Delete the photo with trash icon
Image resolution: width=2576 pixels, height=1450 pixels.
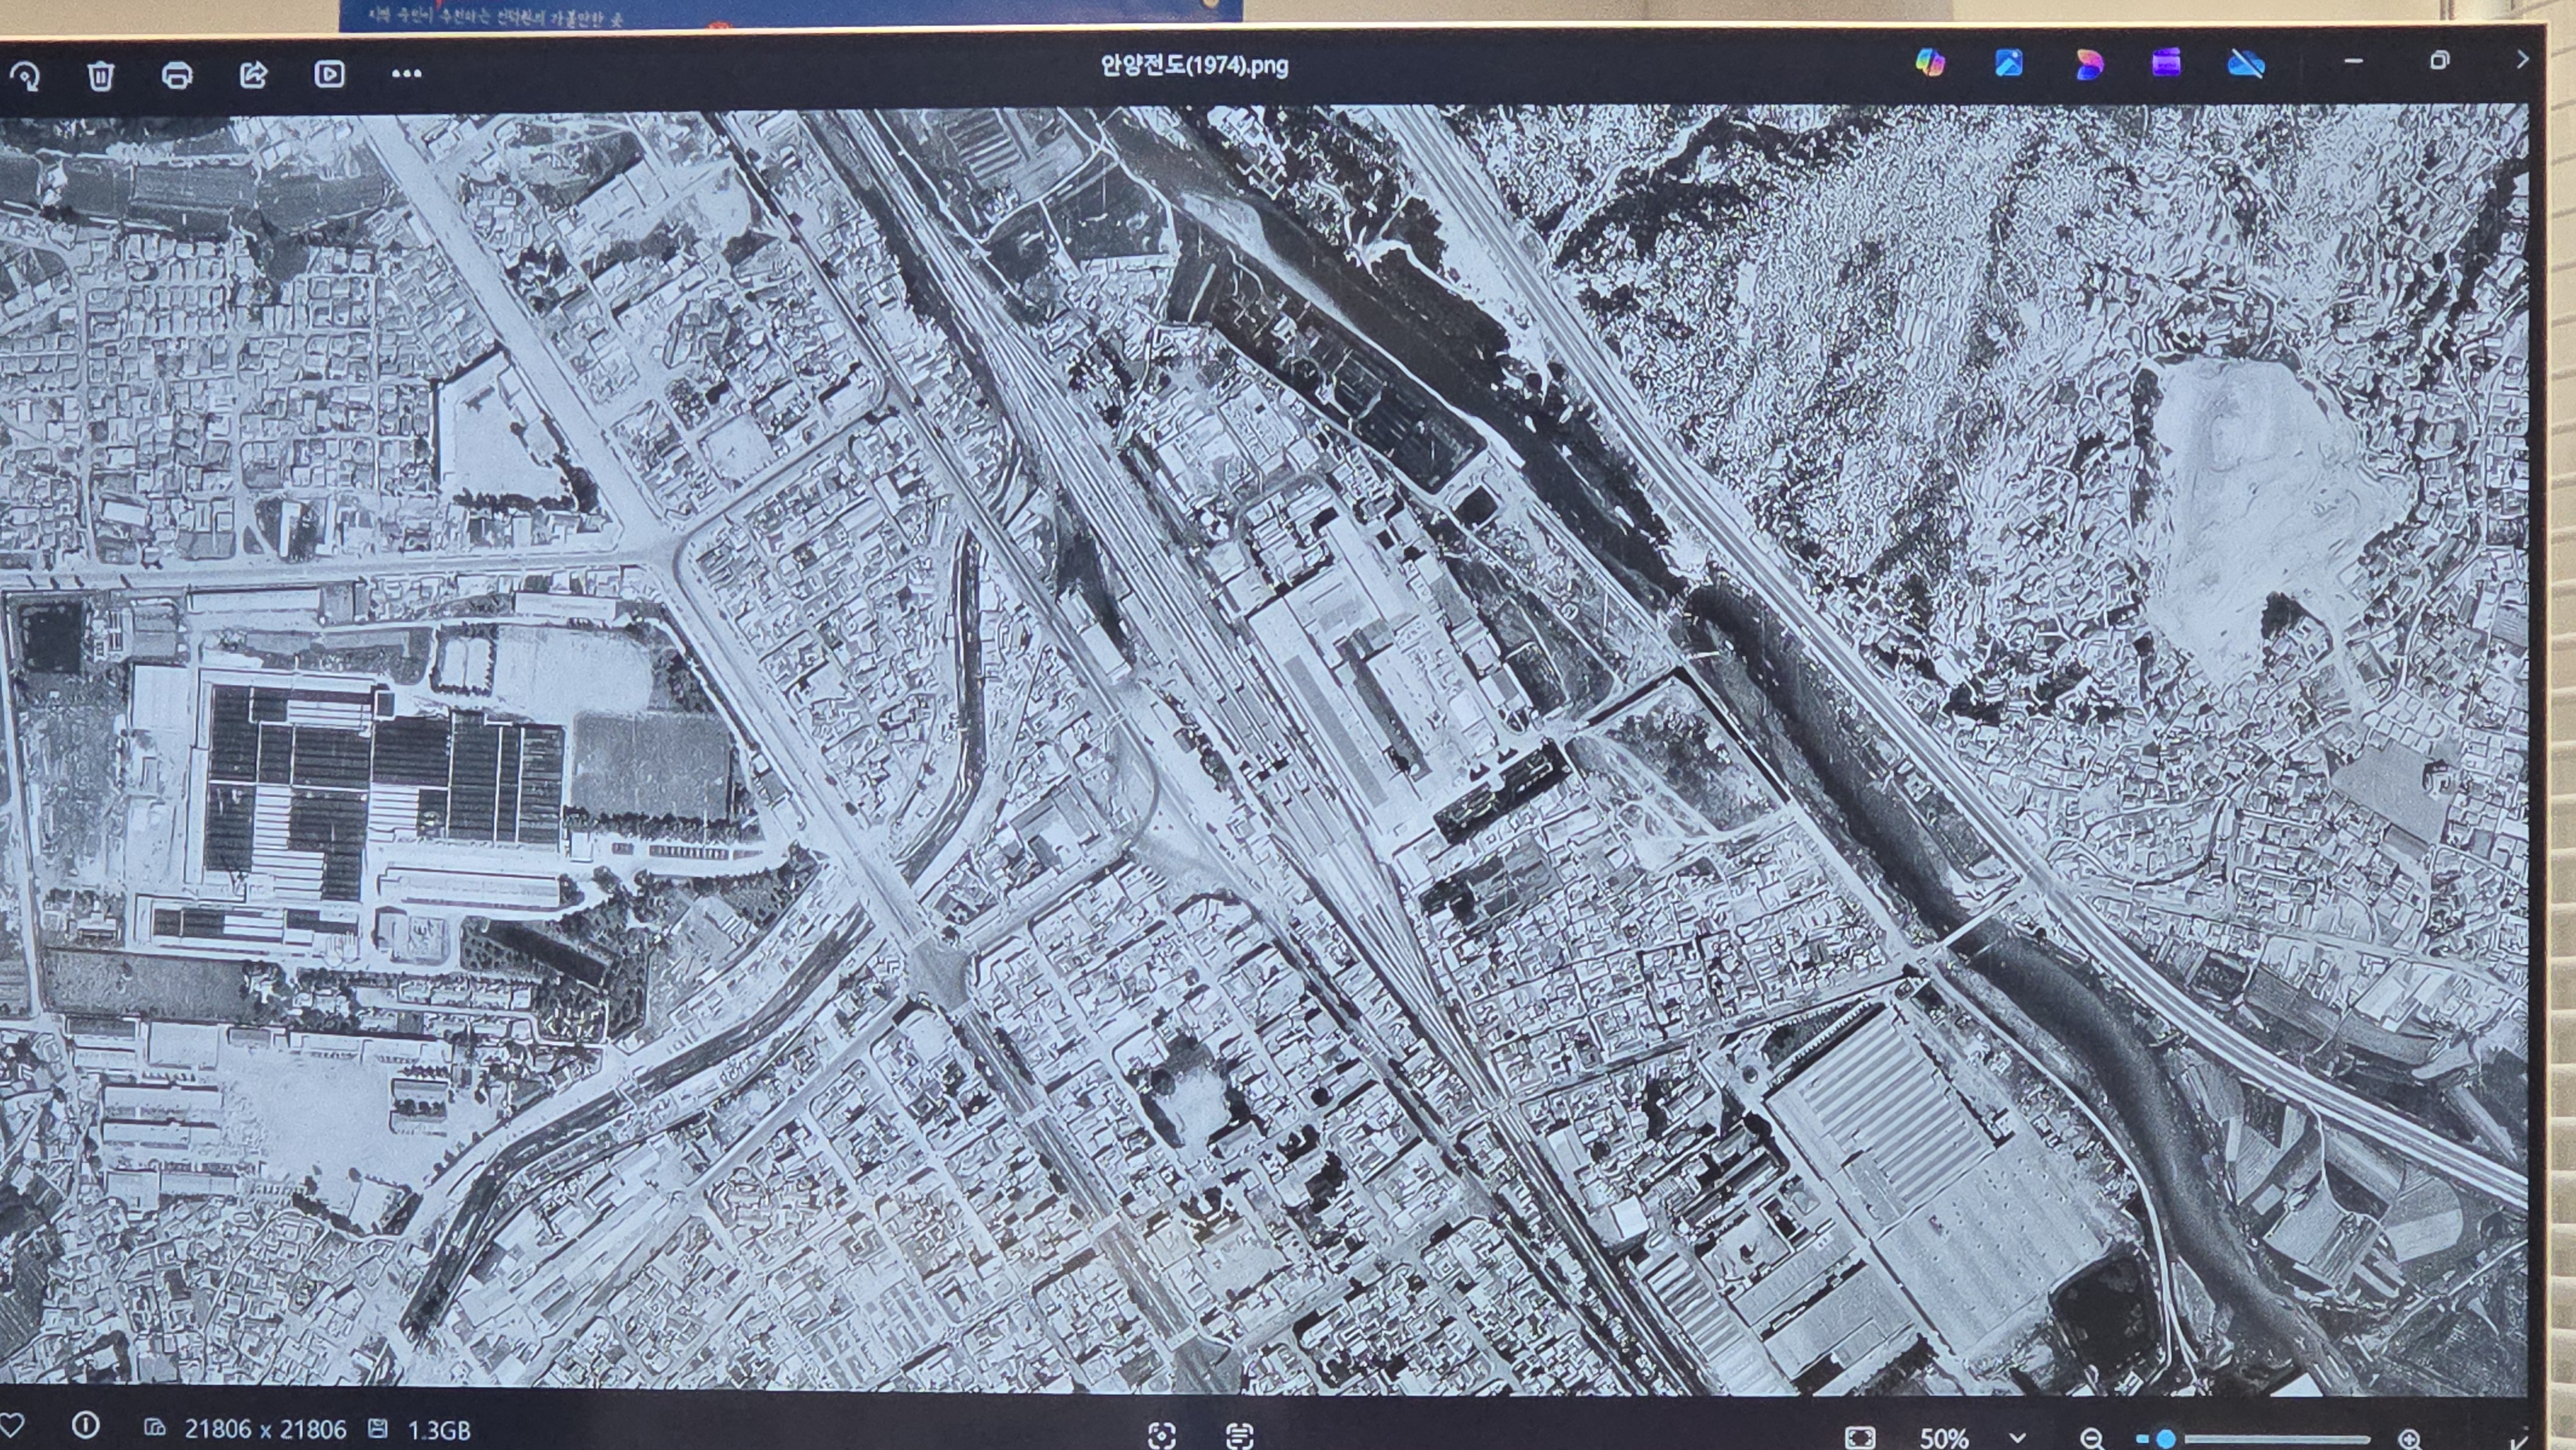[x=101, y=75]
